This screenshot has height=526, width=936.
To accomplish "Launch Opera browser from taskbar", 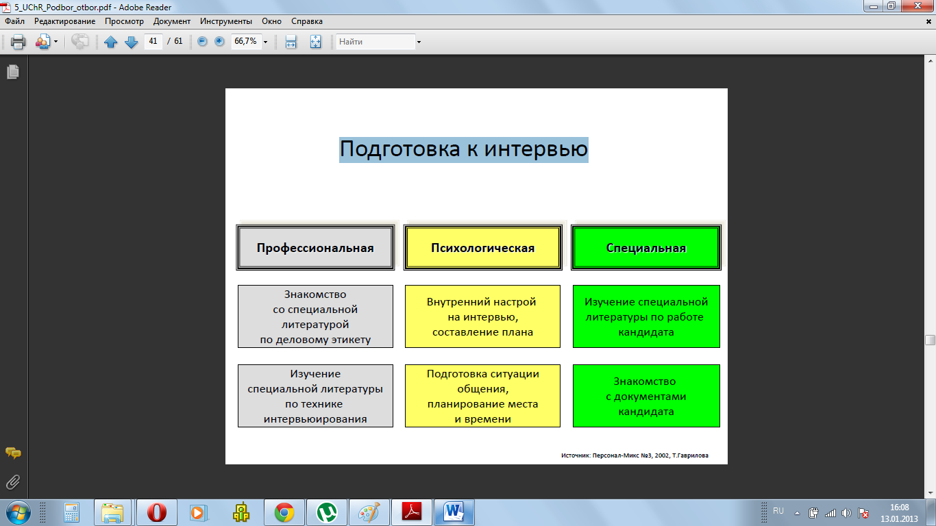I will click(157, 512).
